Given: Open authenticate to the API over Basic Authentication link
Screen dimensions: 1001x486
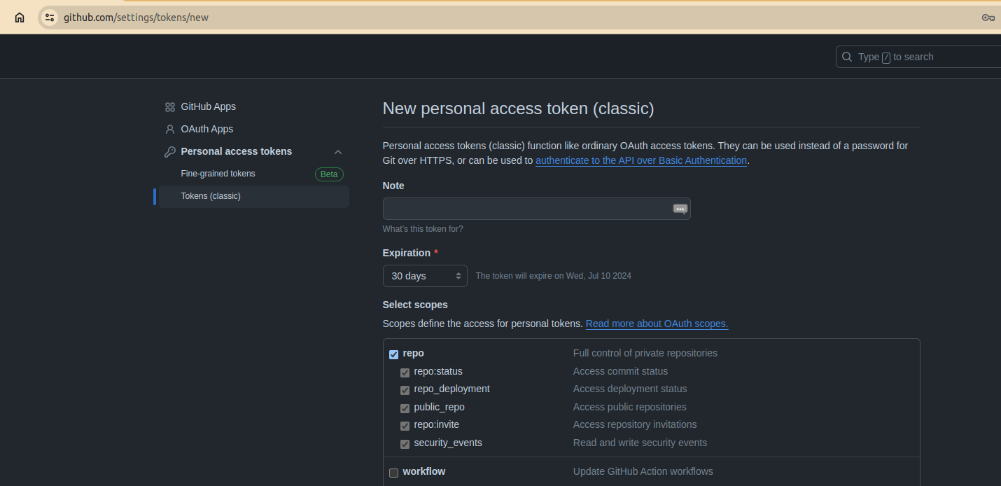Looking at the screenshot, I should pyautogui.click(x=641, y=160).
